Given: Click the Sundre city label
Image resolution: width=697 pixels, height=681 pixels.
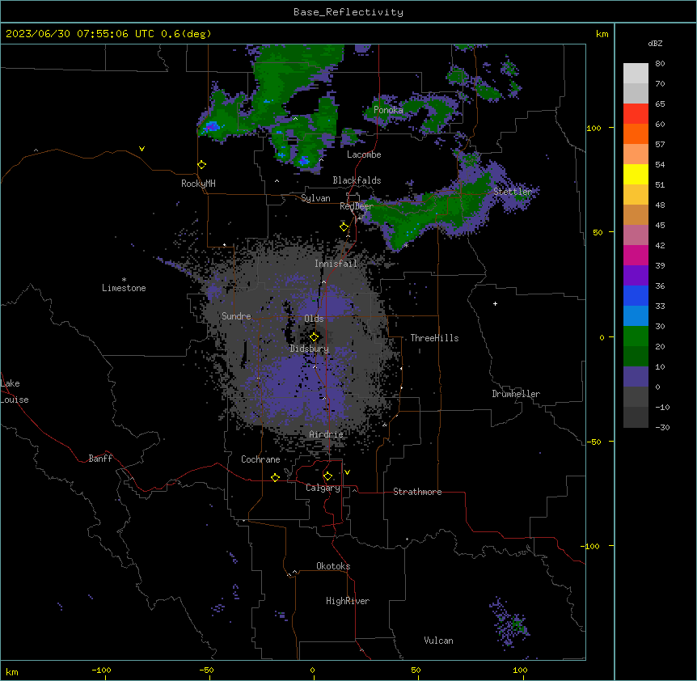Looking at the screenshot, I should pos(236,316).
